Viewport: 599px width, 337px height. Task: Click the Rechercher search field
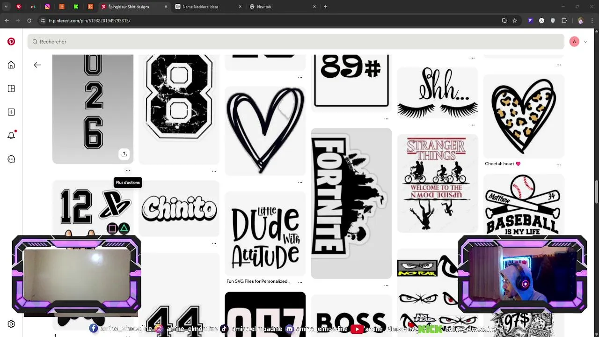[x=296, y=42]
